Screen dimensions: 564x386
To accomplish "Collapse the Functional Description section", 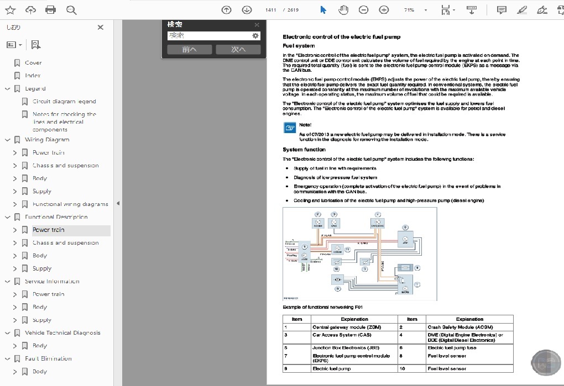I will pyautogui.click(x=8, y=217).
